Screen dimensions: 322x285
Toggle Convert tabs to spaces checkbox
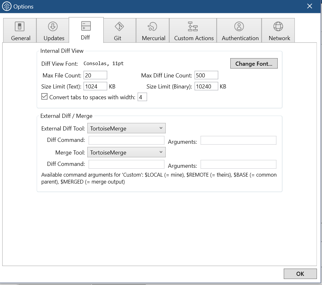pyautogui.click(x=44, y=96)
